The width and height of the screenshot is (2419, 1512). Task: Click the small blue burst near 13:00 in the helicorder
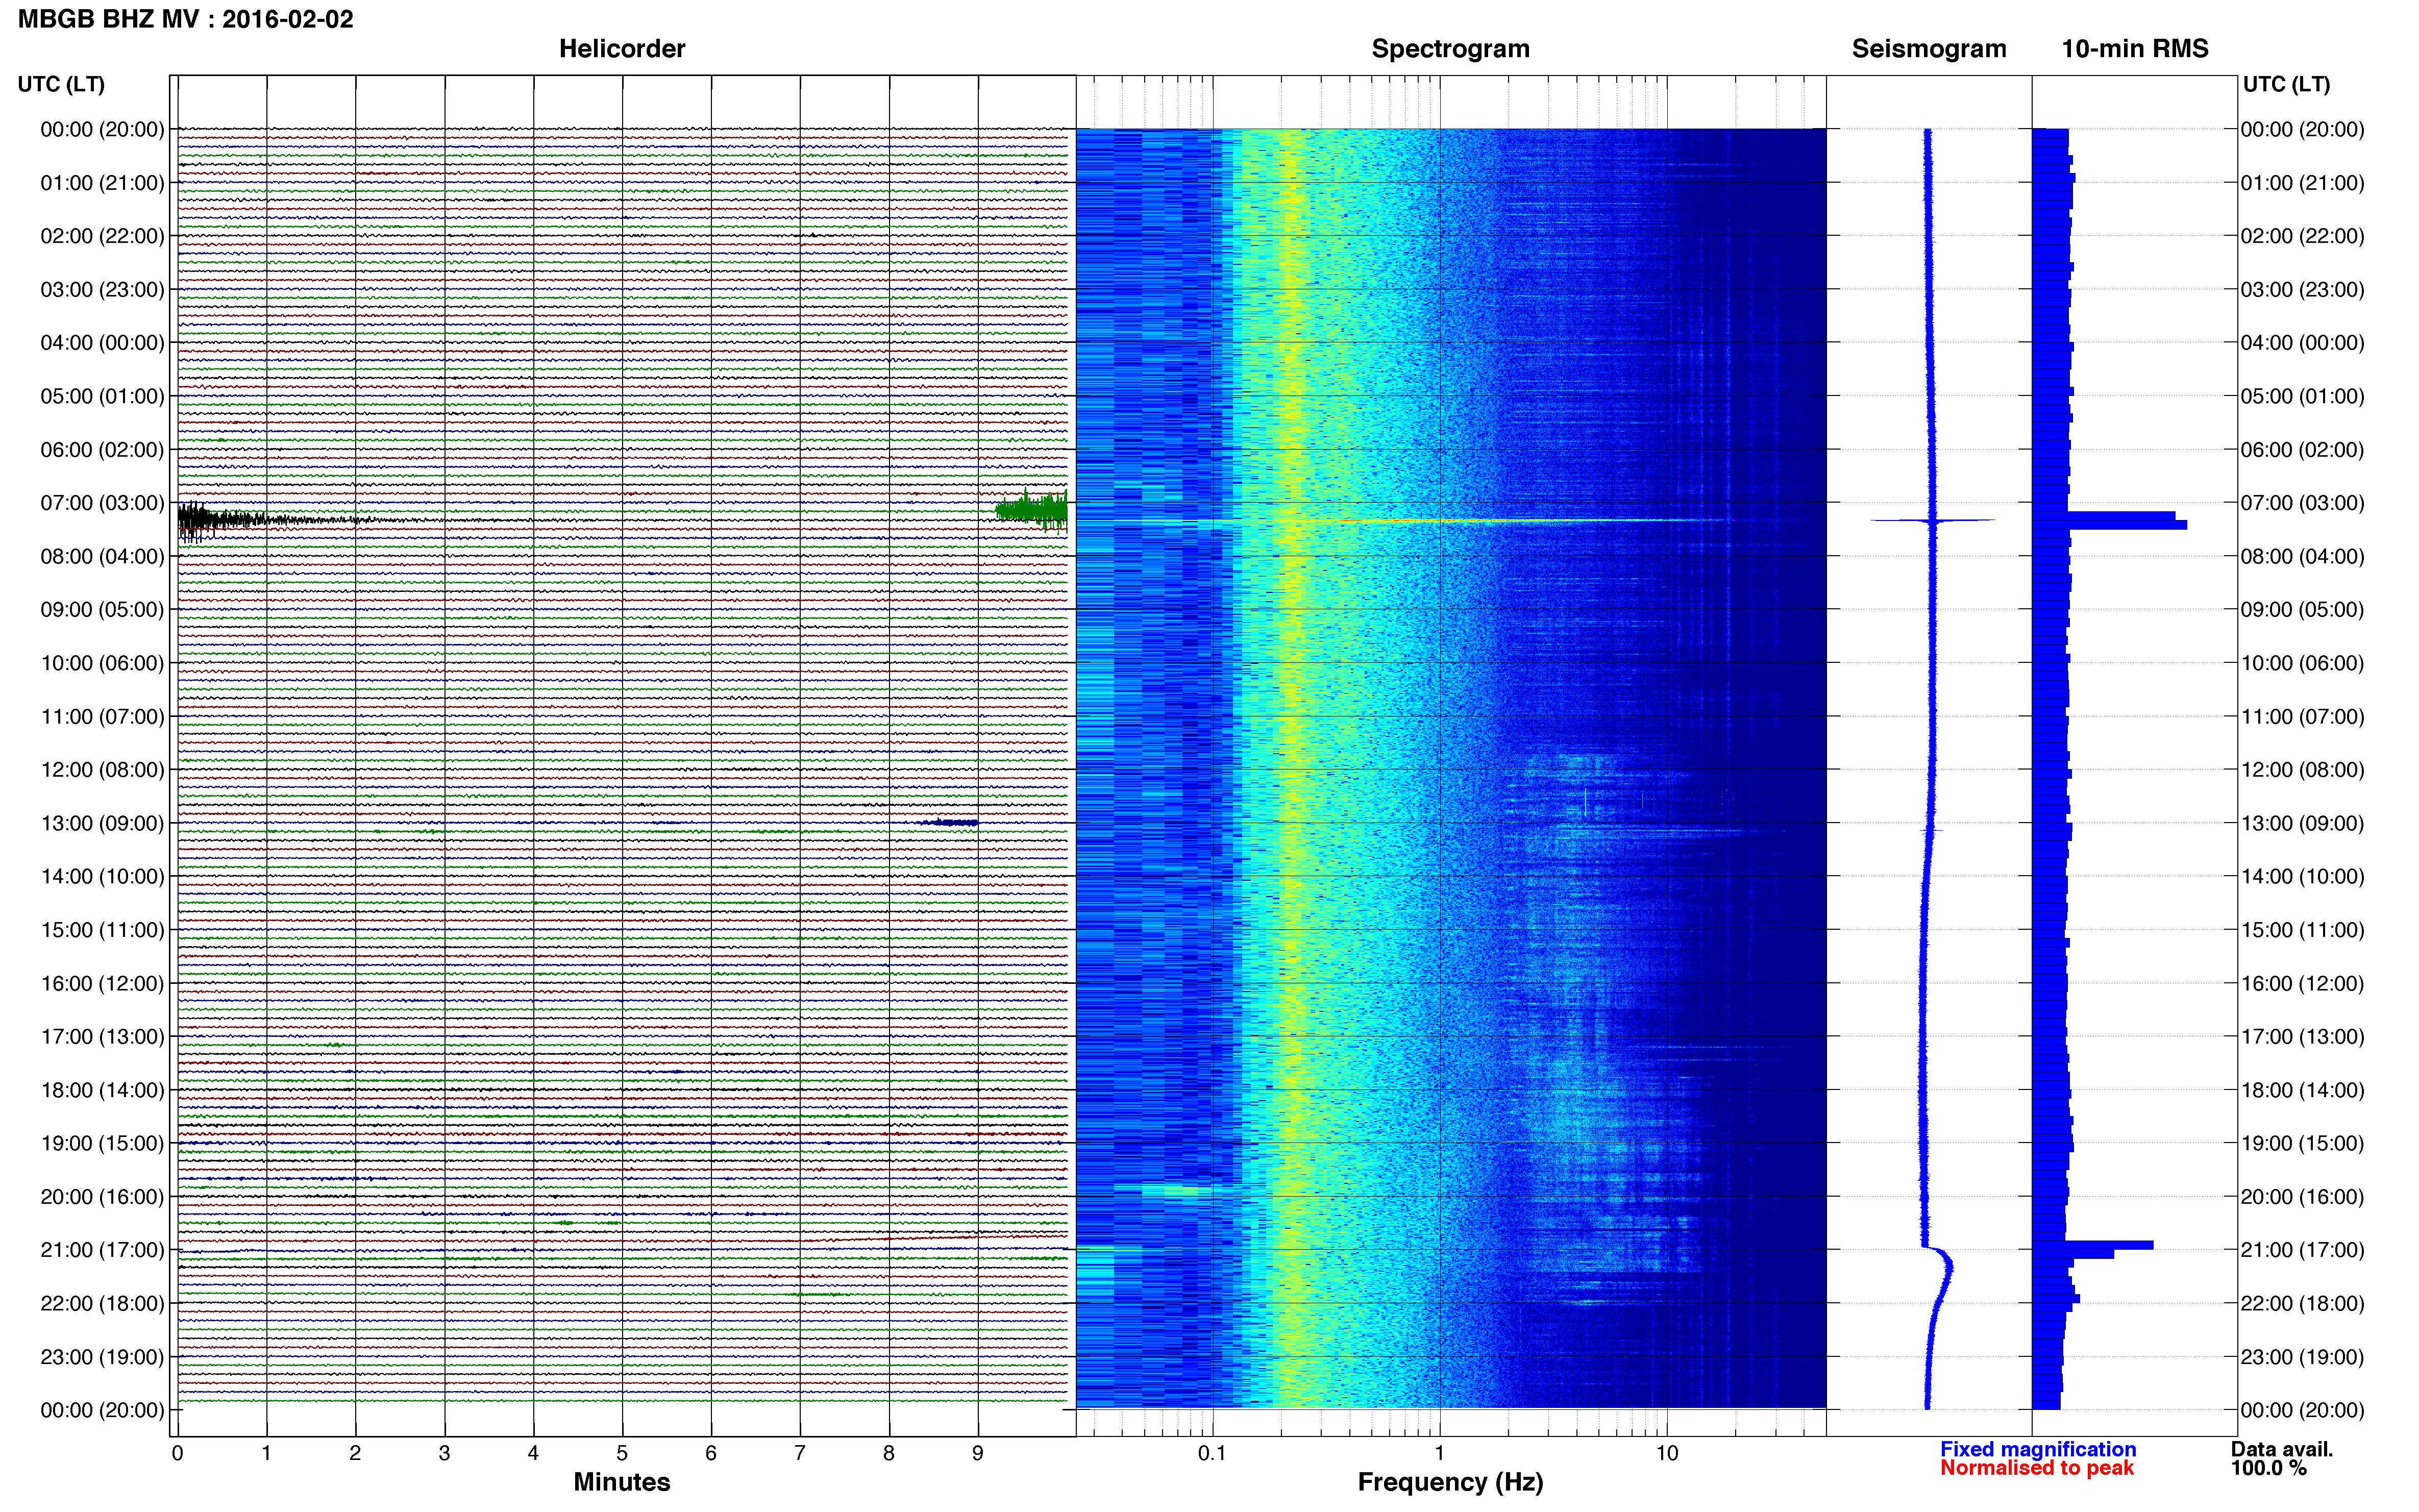click(948, 823)
